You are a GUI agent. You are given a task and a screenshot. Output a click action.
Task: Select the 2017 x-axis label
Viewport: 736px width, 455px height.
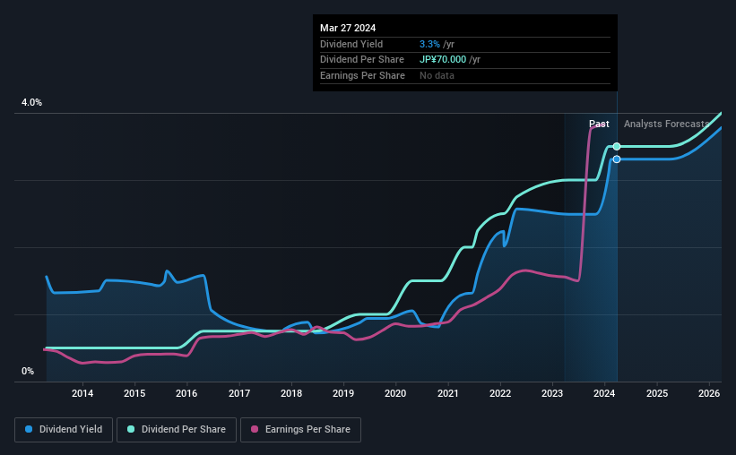tap(239, 393)
